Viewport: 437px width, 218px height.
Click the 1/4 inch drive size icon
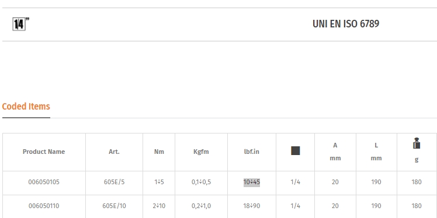(x=20, y=24)
